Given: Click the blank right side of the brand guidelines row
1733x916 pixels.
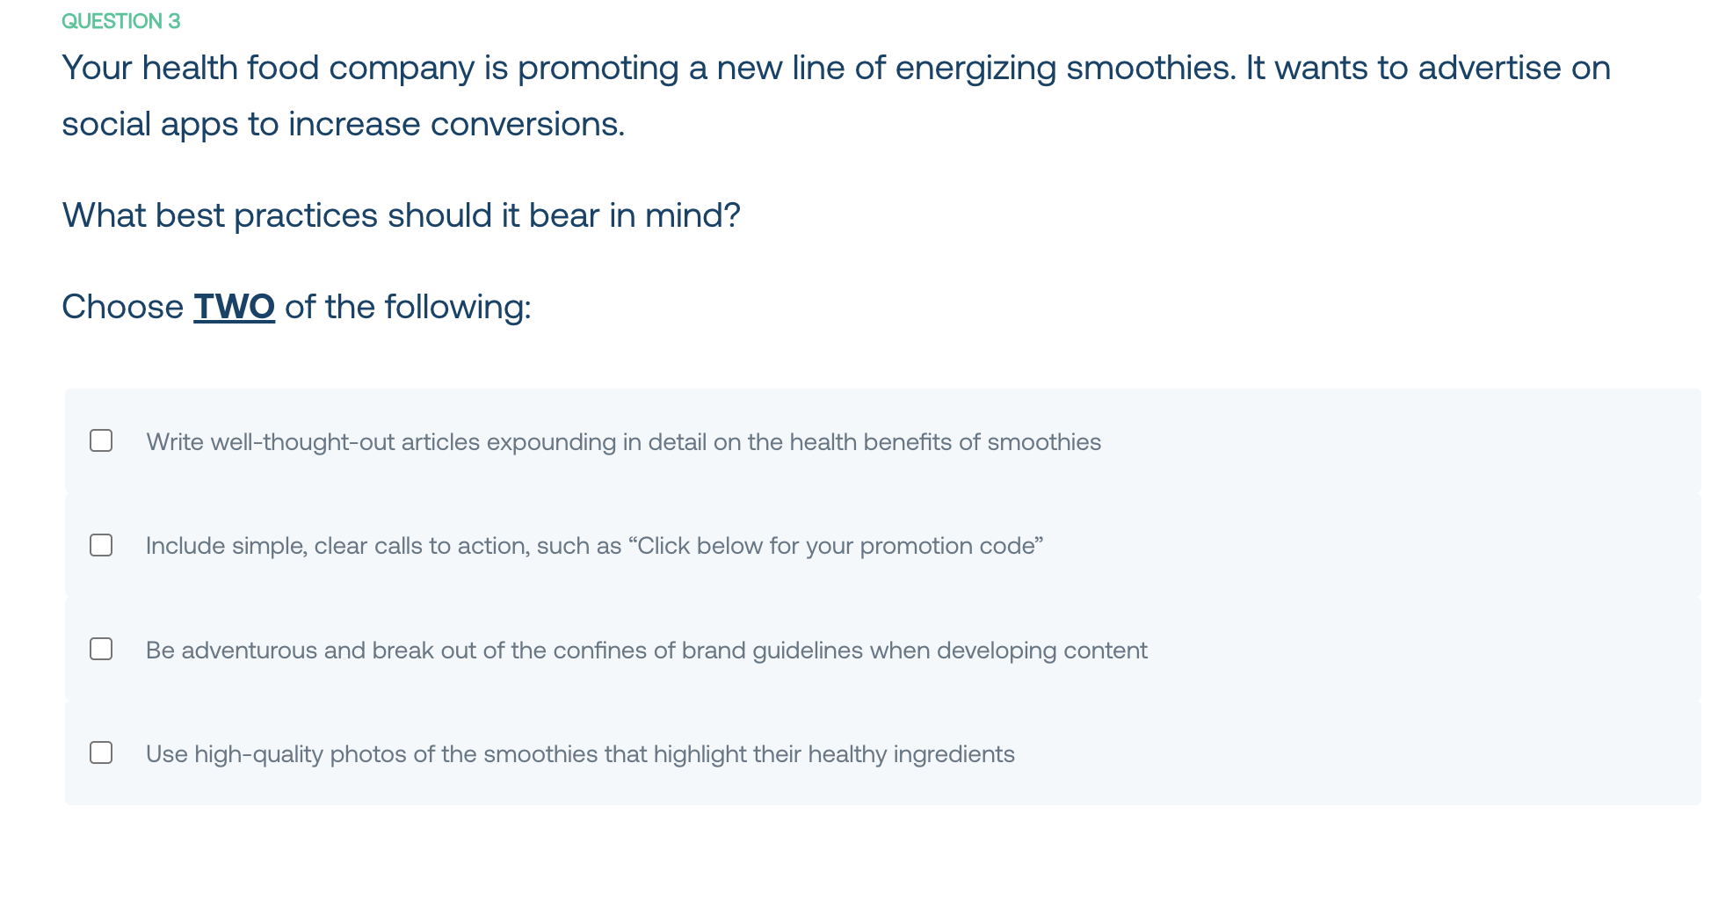Looking at the screenshot, I should pos(1424,651).
